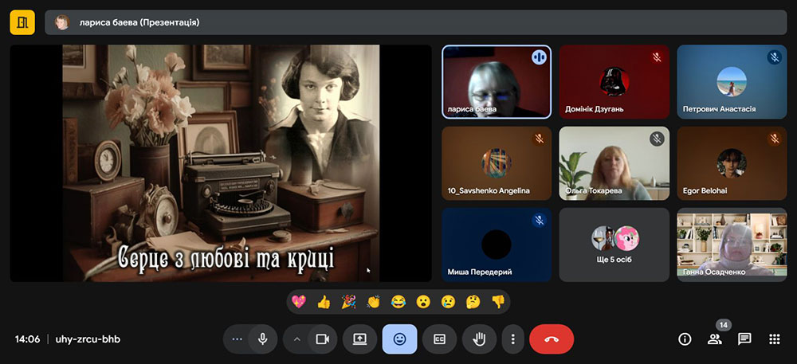Screen dimensions: 797x364
Task: Open the "Ще 5 осіб" participants tile
Action: 614,245
